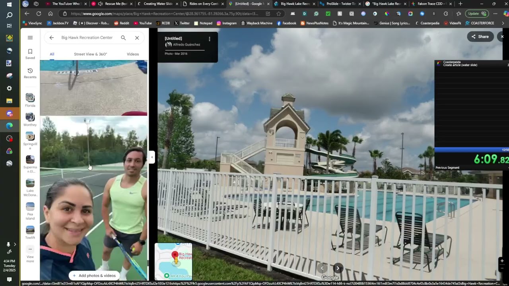Click Add photos & videos button
The height and width of the screenshot is (286, 509).
(x=94, y=276)
